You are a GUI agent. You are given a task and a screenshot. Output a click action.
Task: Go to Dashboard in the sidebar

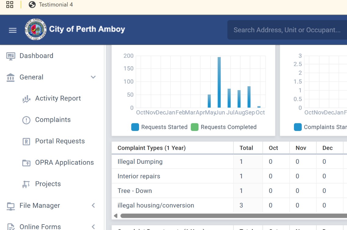[x=36, y=56]
